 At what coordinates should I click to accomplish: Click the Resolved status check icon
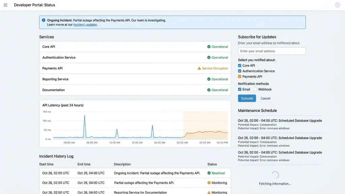[x=209, y=173]
